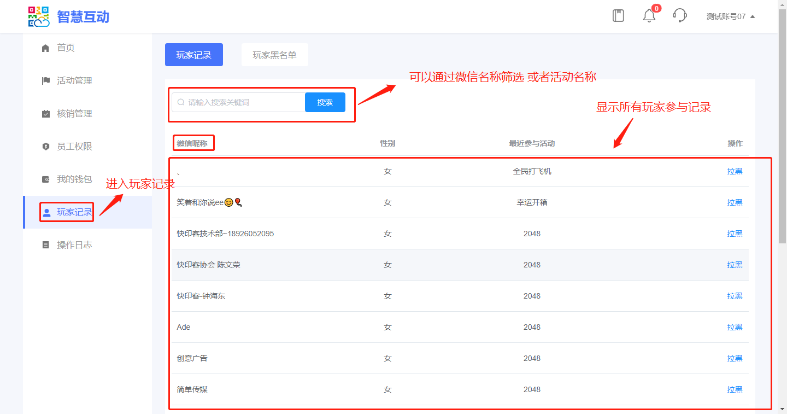Click the 智慧互动 logo icon
787x414 pixels.
click(39, 17)
